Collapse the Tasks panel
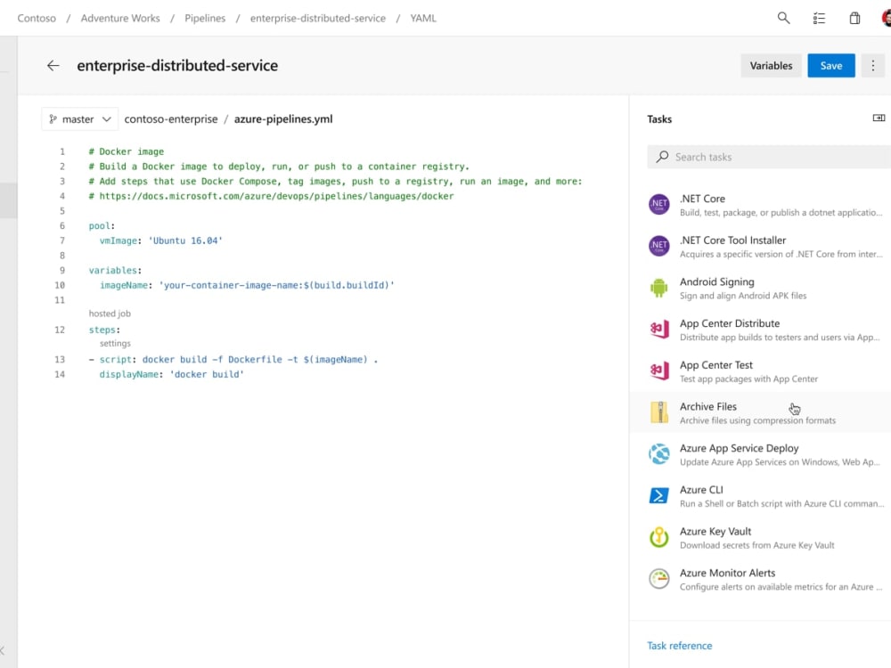 [x=879, y=118]
